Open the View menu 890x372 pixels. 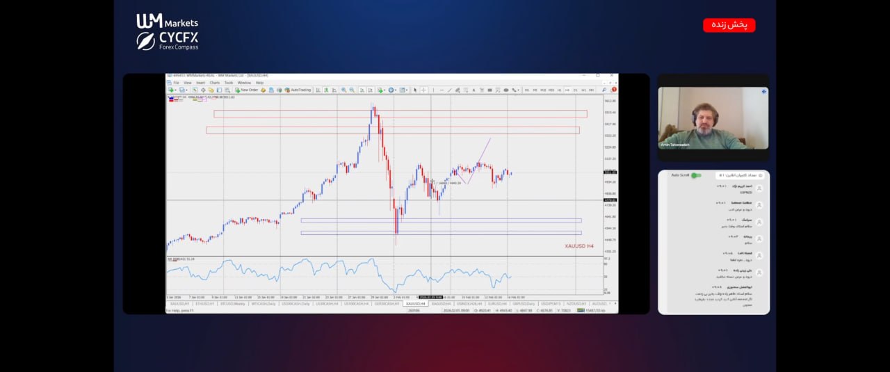(188, 83)
